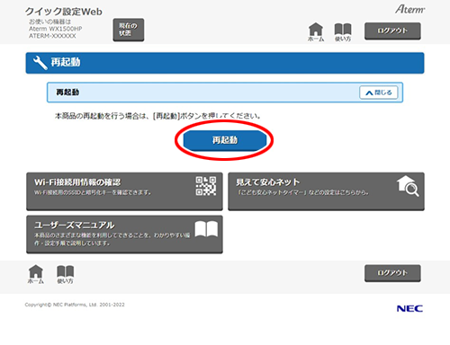The width and height of the screenshot is (450, 345).
Task: Open the 現在の状態 status button
Action: [129, 30]
